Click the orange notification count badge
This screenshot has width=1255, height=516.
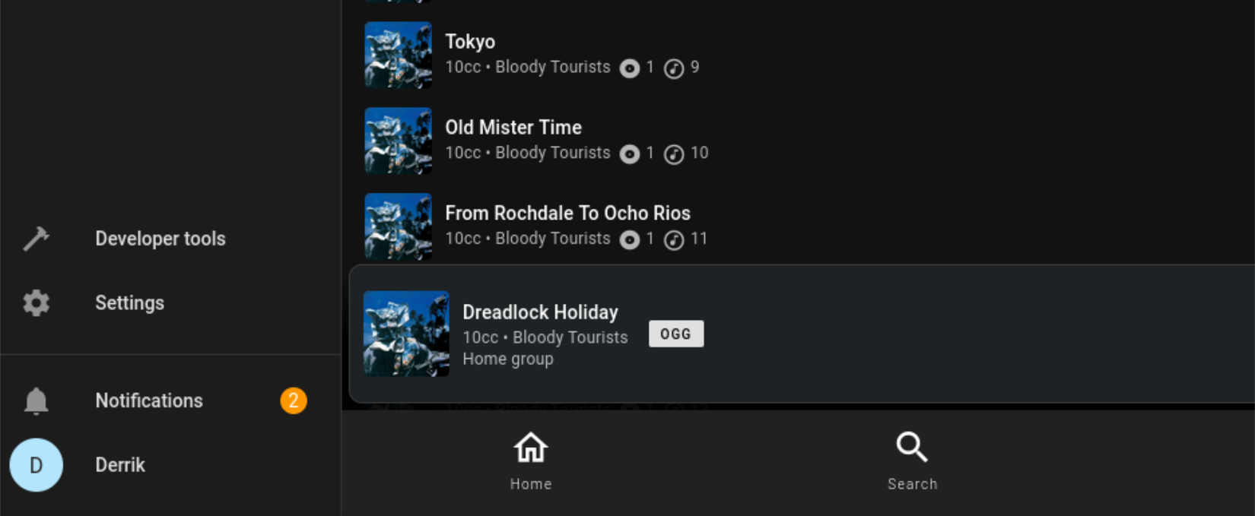[294, 401]
